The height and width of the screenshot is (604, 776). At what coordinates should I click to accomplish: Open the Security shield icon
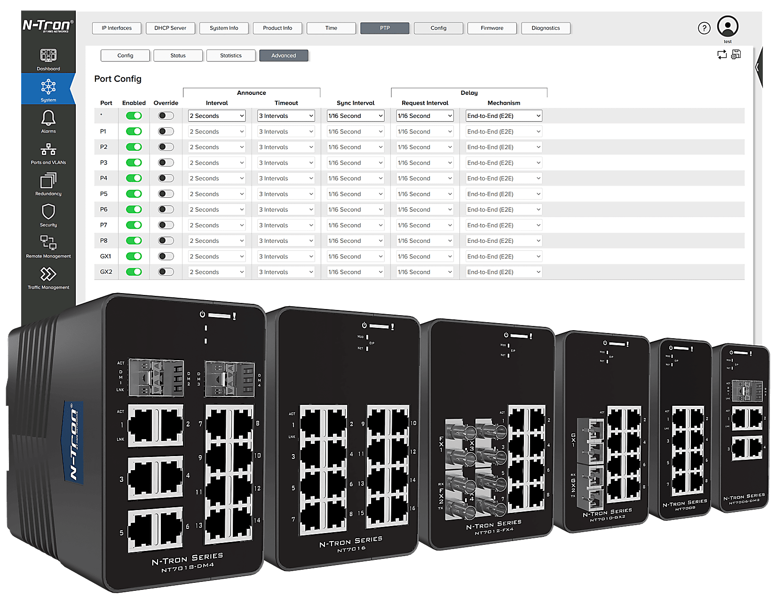coord(48,212)
